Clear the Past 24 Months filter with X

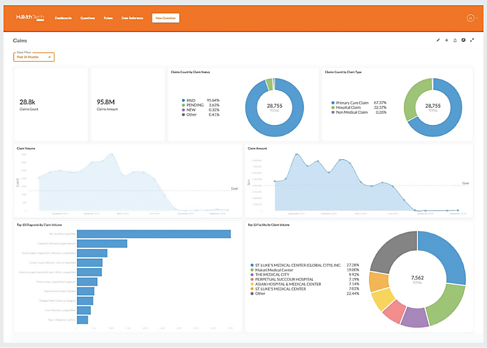49,57
